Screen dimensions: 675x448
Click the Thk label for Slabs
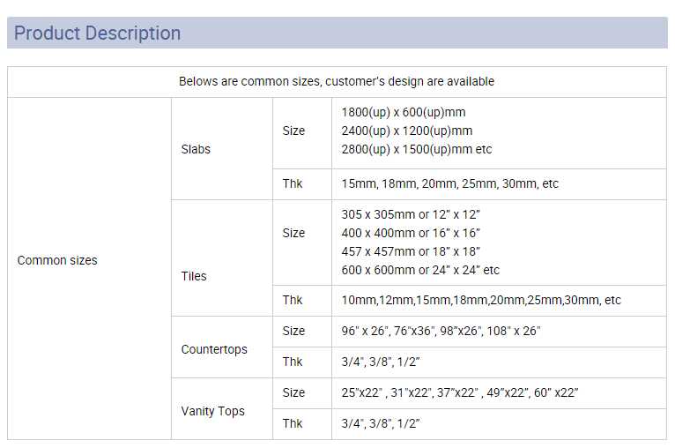point(293,183)
